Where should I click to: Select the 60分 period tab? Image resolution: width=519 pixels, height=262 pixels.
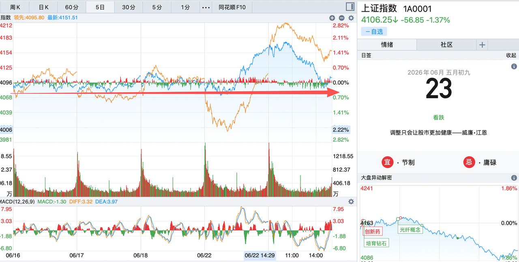pos(72,7)
